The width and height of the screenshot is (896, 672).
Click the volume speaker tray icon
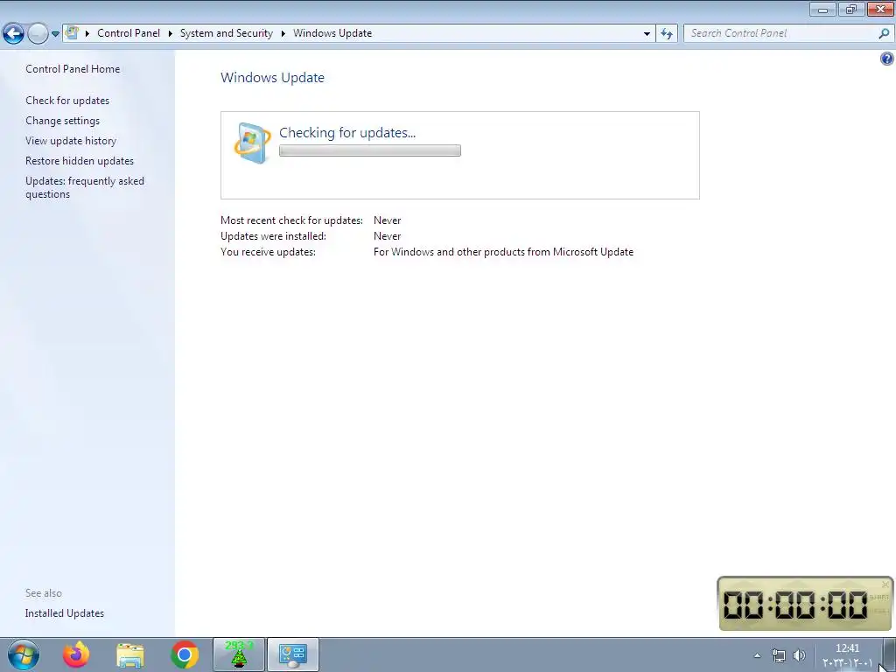(x=800, y=655)
